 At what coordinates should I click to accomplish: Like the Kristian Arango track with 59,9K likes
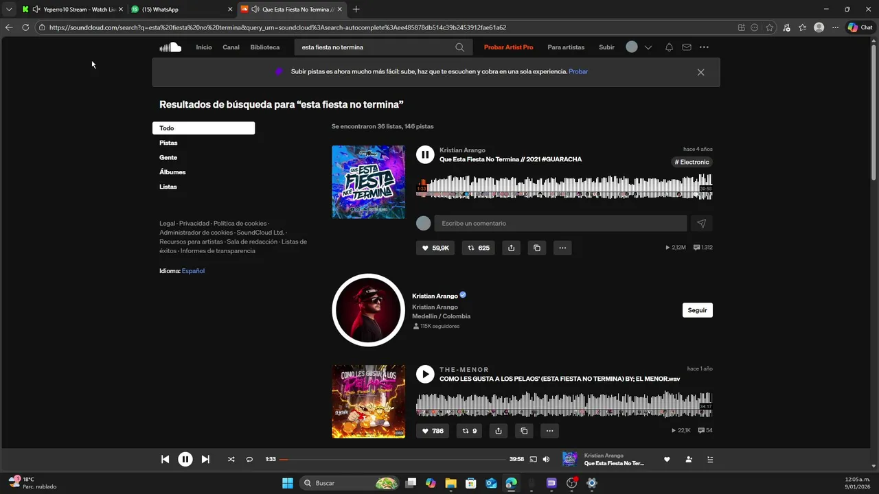[435, 248]
